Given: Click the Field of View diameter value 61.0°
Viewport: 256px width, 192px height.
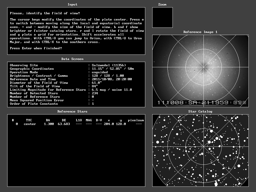Looking at the screenshot, I should click(x=97, y=83).
